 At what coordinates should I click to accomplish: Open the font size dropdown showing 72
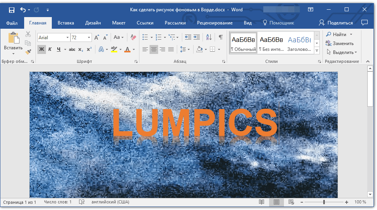click(89, 38)
